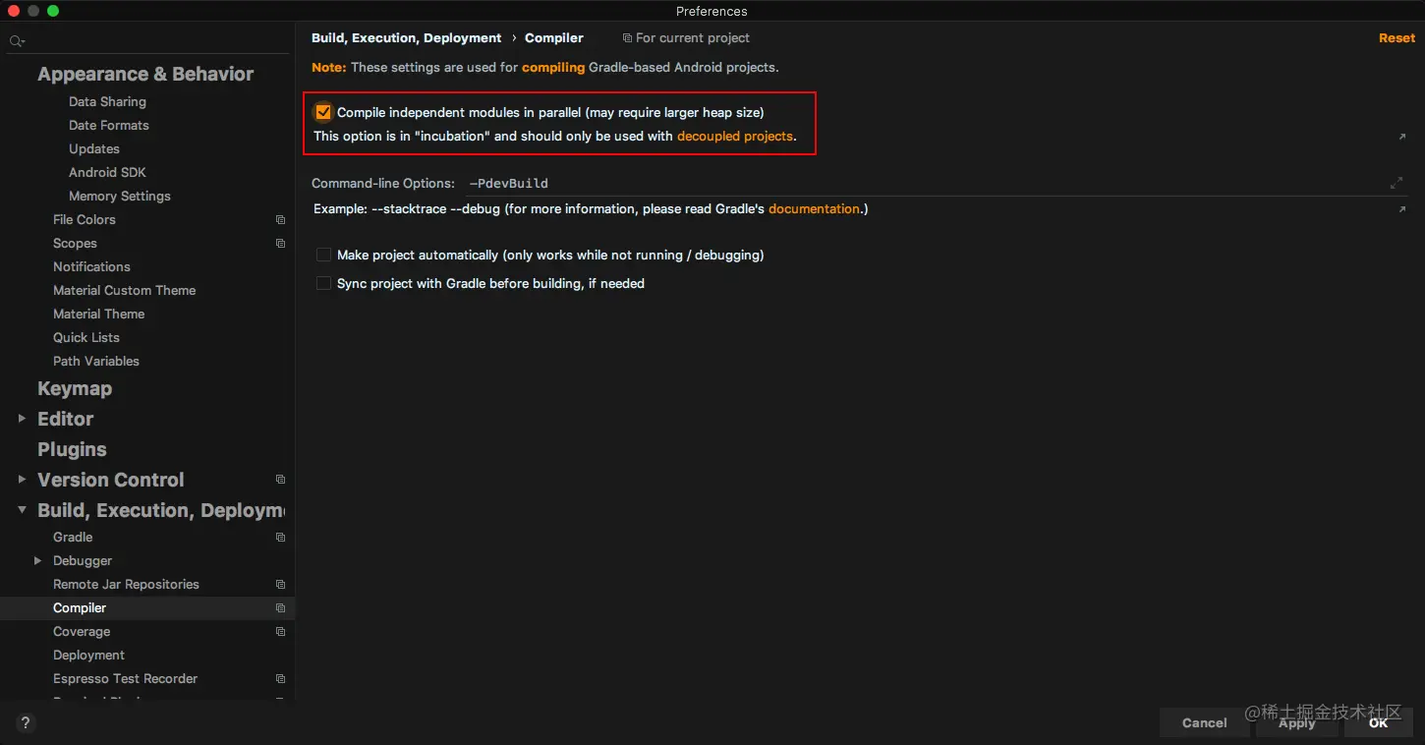Expand the Debugger subtree
The image size is (1425, 745).
37,561
